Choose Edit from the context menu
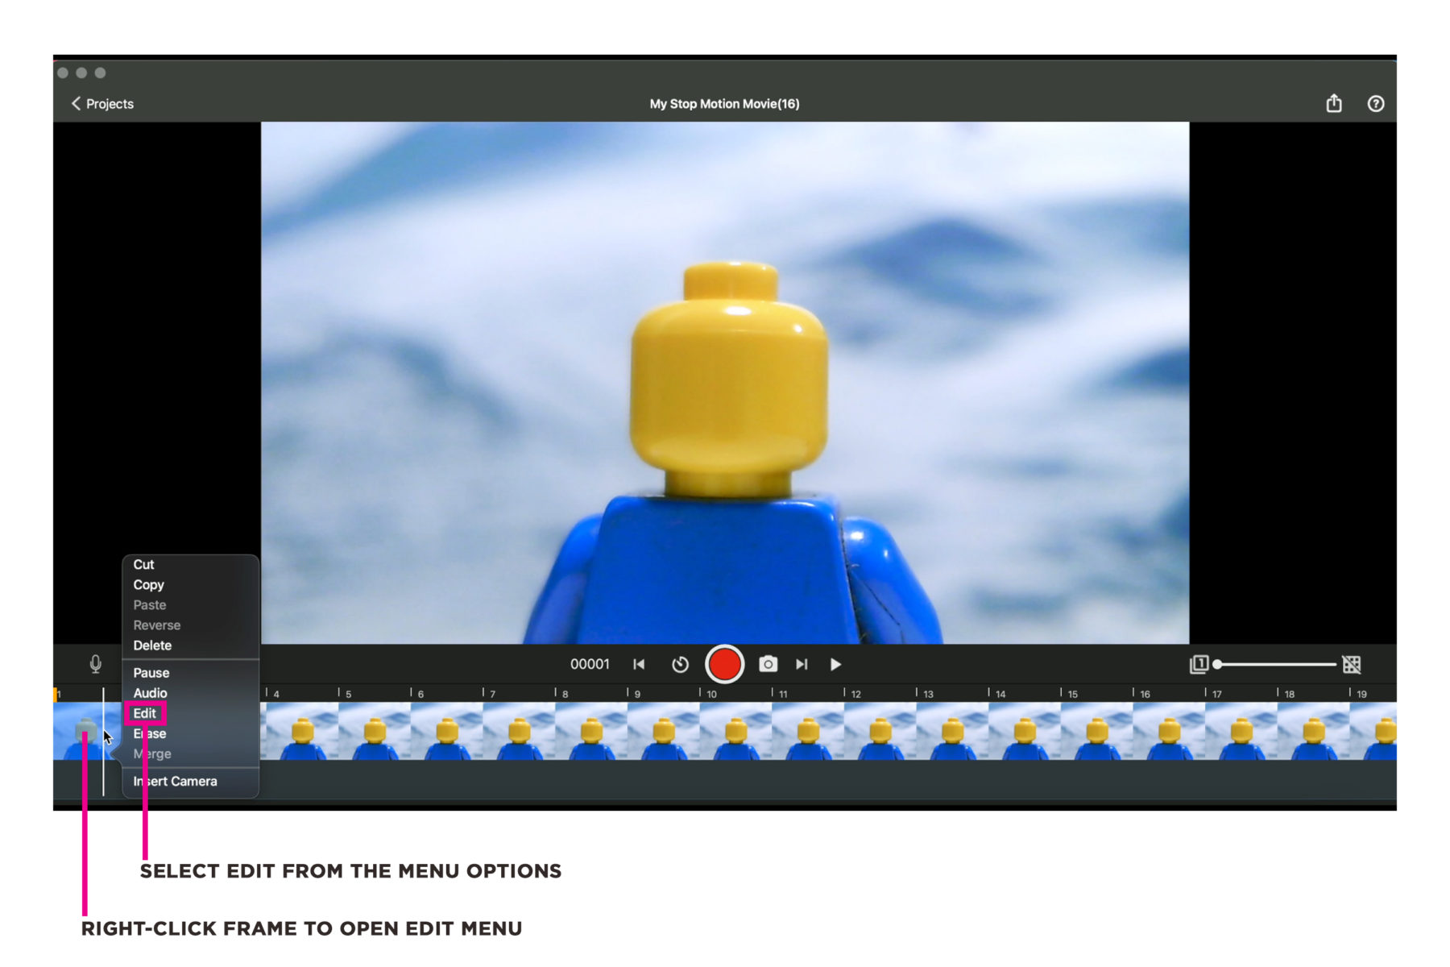This screenshot has height=967, width=1450. (x=145, y=713)
